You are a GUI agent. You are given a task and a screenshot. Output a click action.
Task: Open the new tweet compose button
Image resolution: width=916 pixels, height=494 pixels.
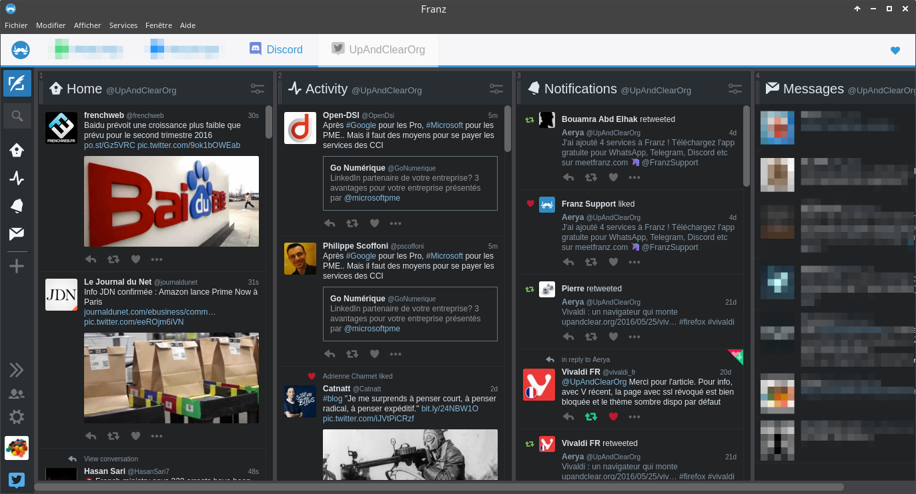17,83
